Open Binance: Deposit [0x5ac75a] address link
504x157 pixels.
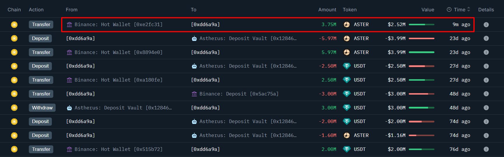(x=239, y=94)
